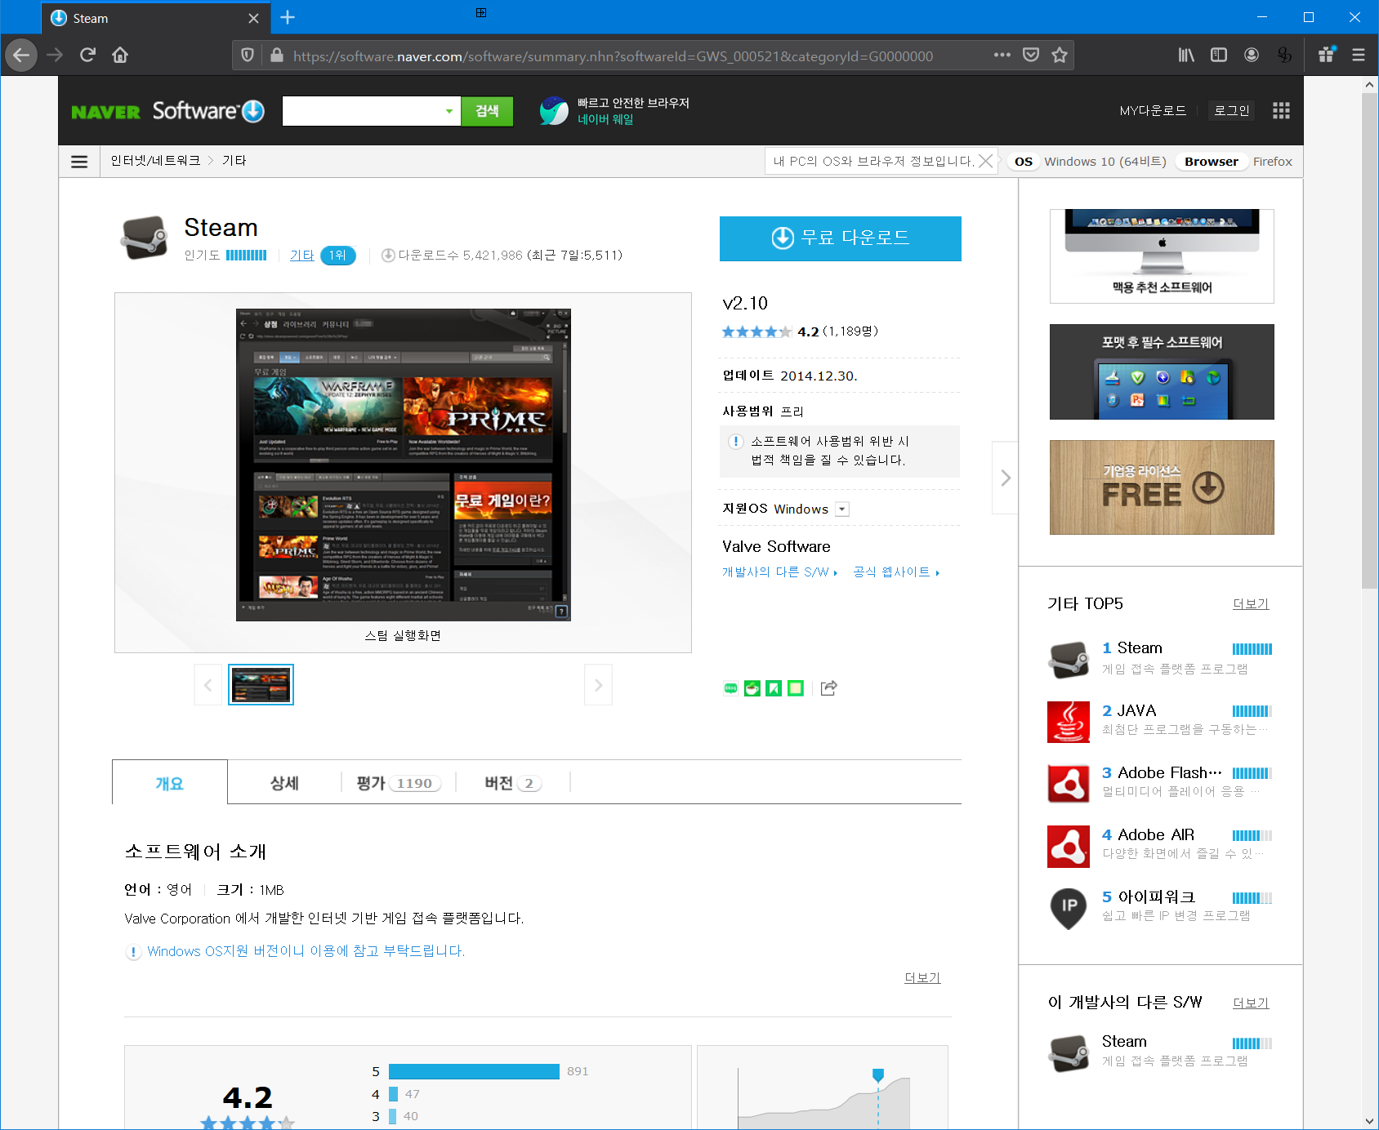
Task: Save page to Pocket icon
Action: 1031,55
